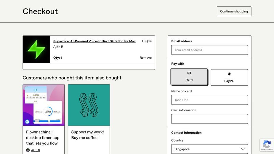Viewport: 274px width, 154px height.
Task: Click the green lightning bolt product thumbnail
Action: (36, 49)
